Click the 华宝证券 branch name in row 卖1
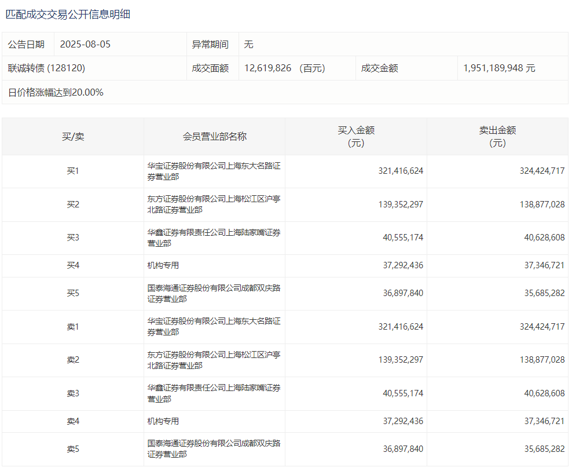This screenshot has width=572, height=471. [214, 327]
